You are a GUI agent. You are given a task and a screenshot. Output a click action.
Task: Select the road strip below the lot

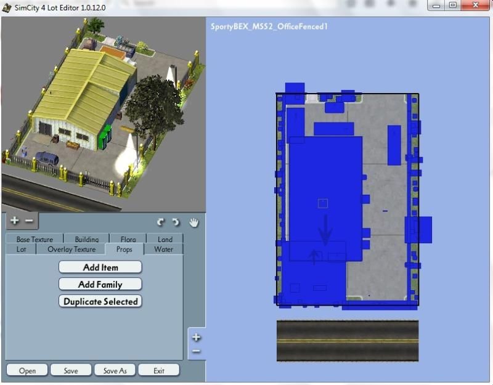click(348, 341)
